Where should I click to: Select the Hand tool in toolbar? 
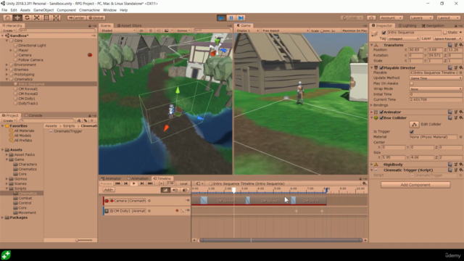(8, 17)
